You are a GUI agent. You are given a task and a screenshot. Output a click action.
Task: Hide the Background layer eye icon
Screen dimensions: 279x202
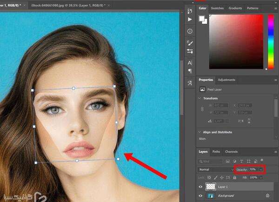pos(200,195)
